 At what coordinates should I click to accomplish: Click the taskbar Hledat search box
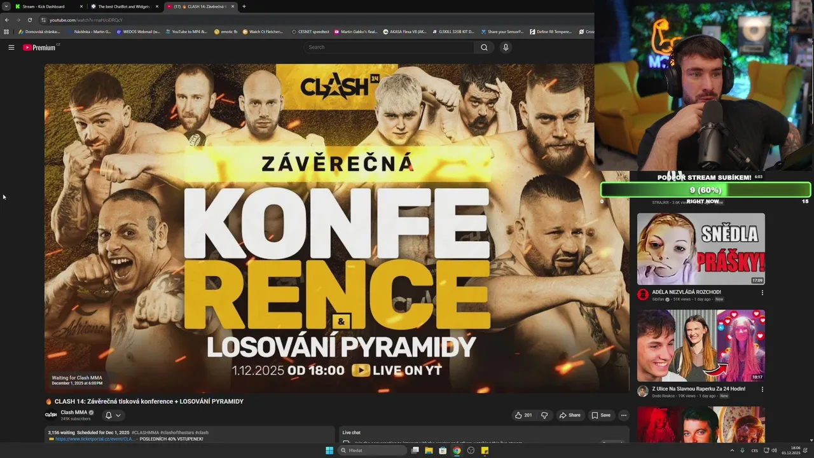372,450
